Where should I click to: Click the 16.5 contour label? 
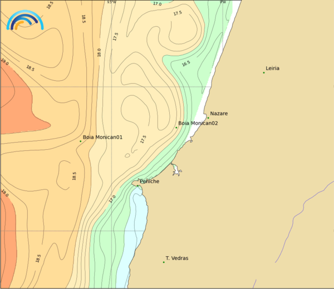click(186, 63)
